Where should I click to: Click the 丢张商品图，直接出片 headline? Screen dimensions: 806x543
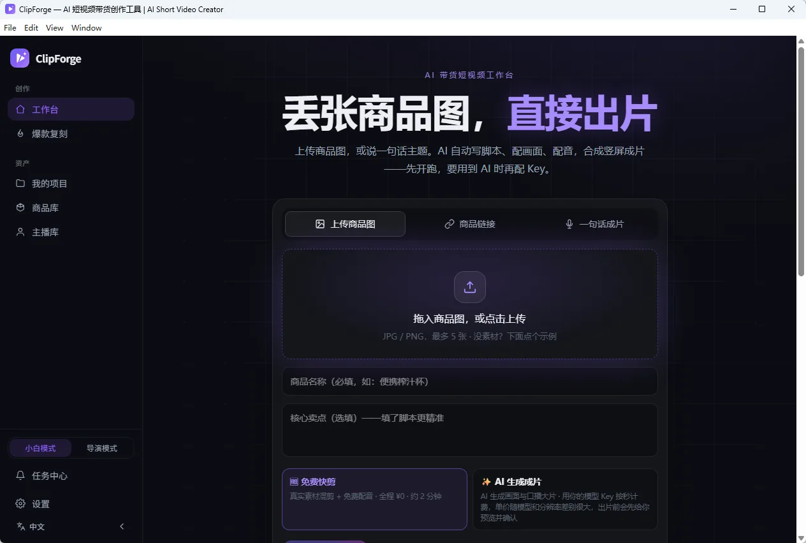pyautogui.click(x=470, y=114)
